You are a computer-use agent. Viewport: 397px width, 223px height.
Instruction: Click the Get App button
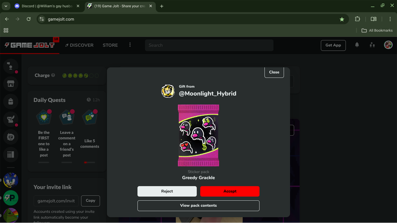(333, 45)
